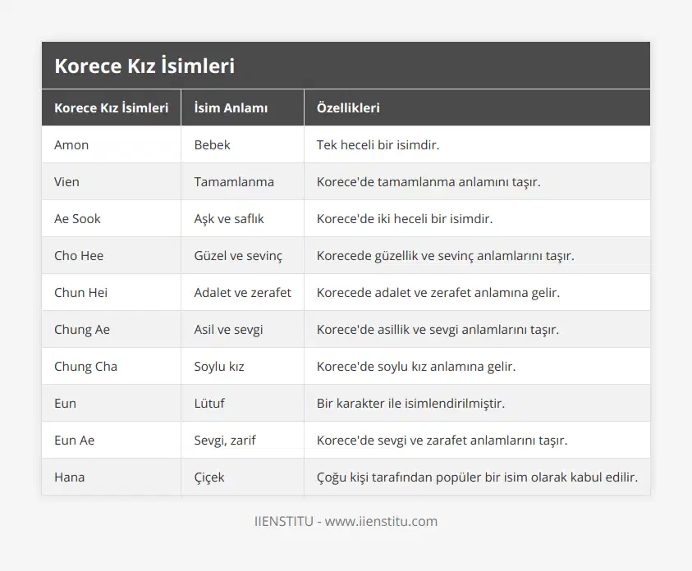Click the 'Korece Kız İsimleri' table title
This screenshot has height=571, width=692.
(144, 66)
